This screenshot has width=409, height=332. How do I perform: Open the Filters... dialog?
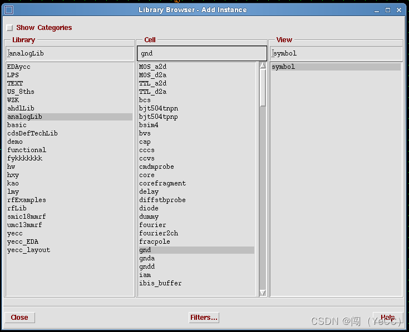[204, 318]
